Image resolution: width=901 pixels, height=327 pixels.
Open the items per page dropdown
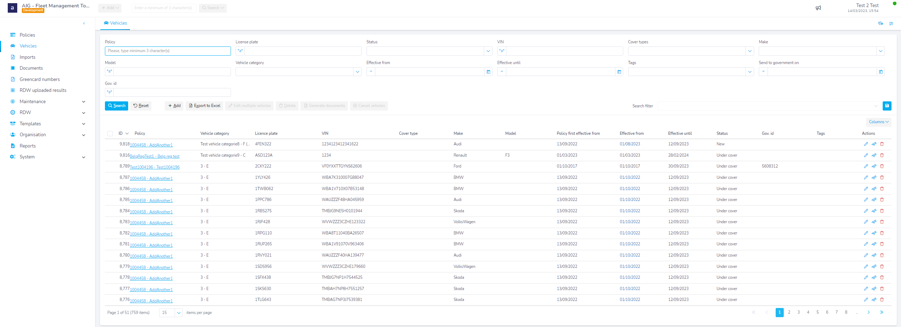coord(179,313)
